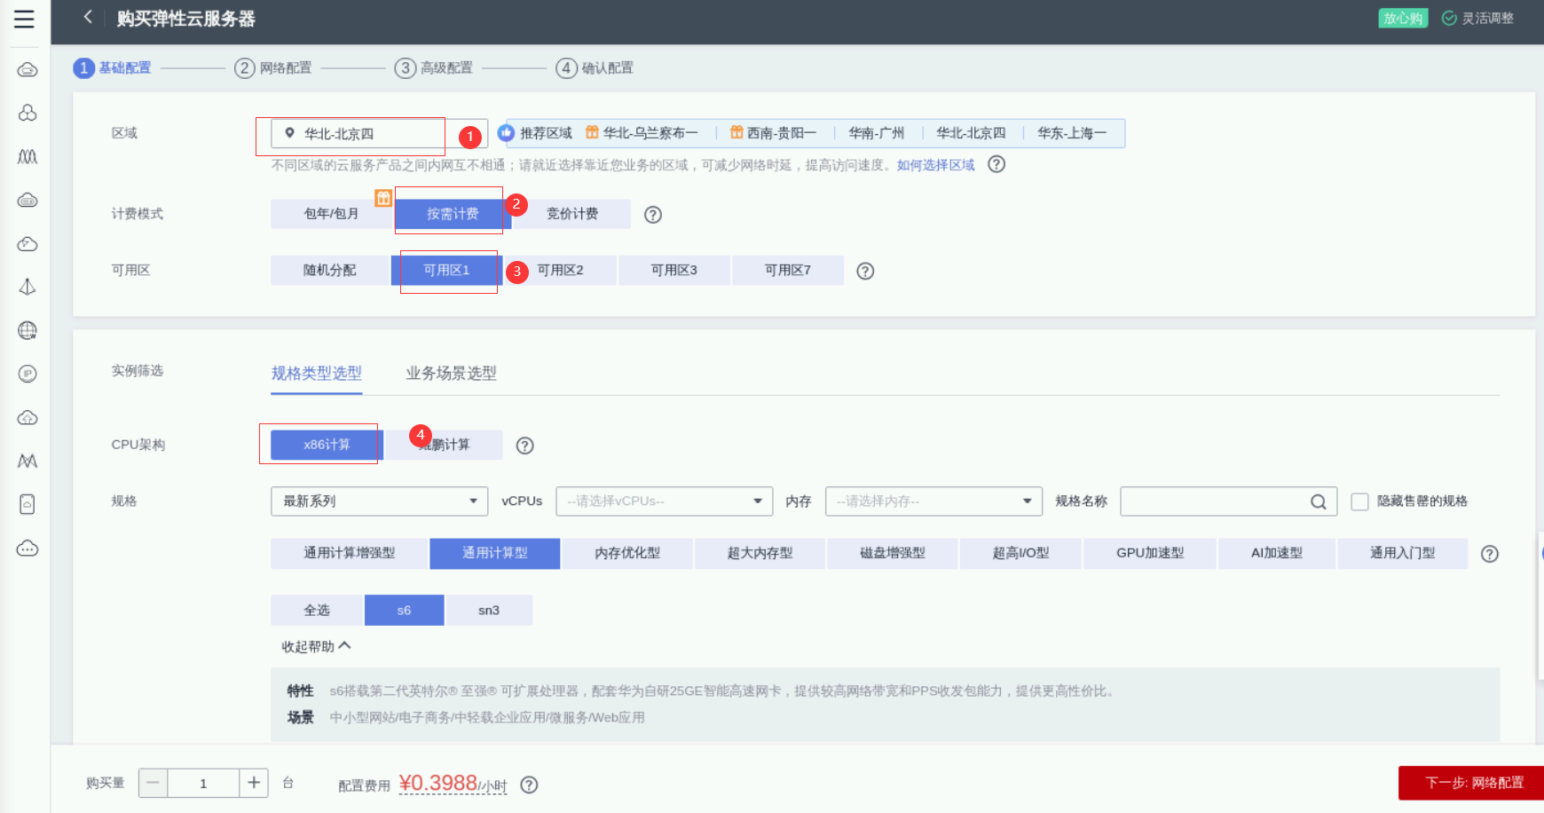The width and height of the screenshot is (1544, 813).
Task: Go back using the header arrow
Action: tap(87, 17)
